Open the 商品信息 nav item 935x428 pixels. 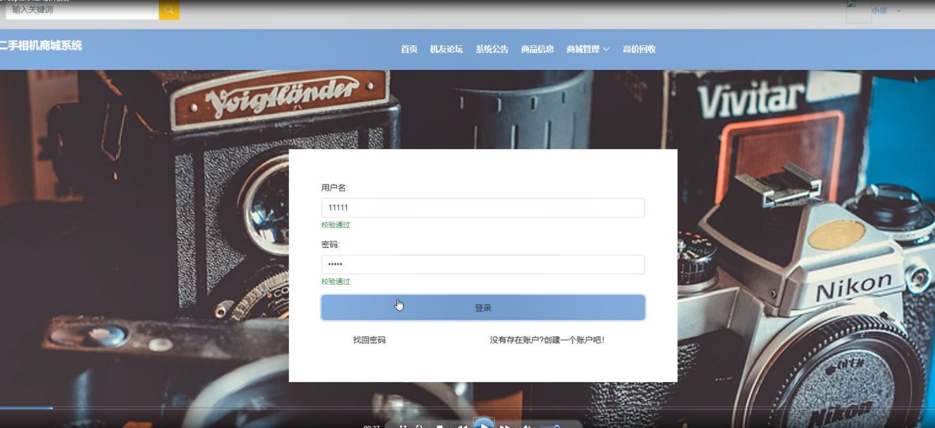pyautogui.click(x=537, y=49)
